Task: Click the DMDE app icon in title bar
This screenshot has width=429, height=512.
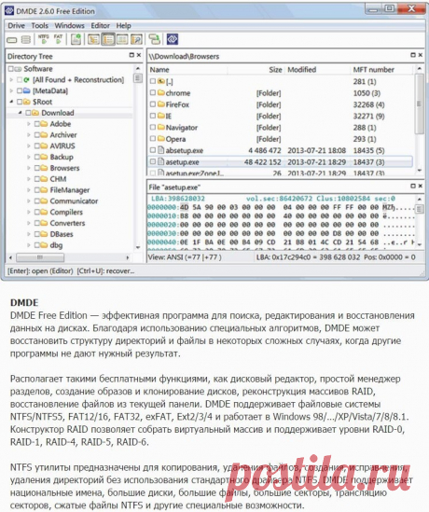Action: tap(9, 11)
